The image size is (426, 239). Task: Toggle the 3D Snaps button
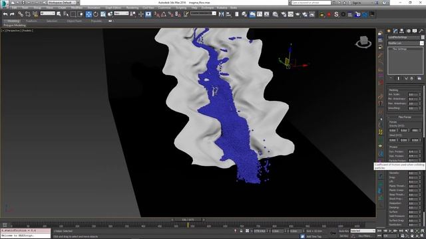click(x=157, y=14)
